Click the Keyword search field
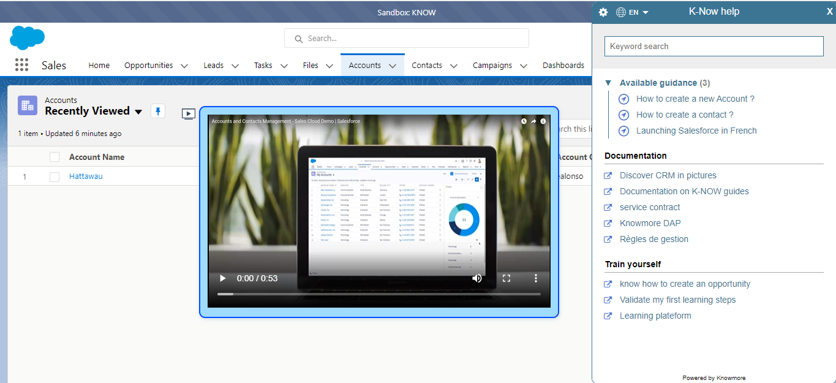Image resolution: width=836 pixels, height=383 pixels. [x=714, y=46]
